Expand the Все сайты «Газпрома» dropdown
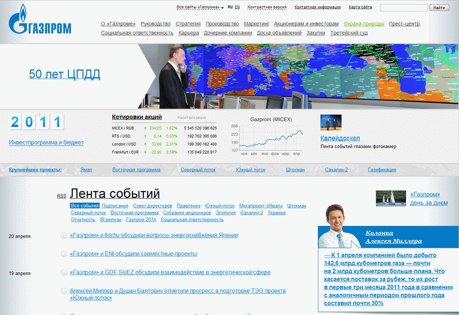Viewport: 459px width, 315px height. [x=200, y=7]
